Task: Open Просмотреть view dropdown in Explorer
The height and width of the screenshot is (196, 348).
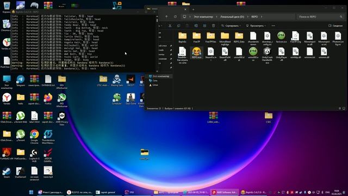Action: click(x=256, y=26)
